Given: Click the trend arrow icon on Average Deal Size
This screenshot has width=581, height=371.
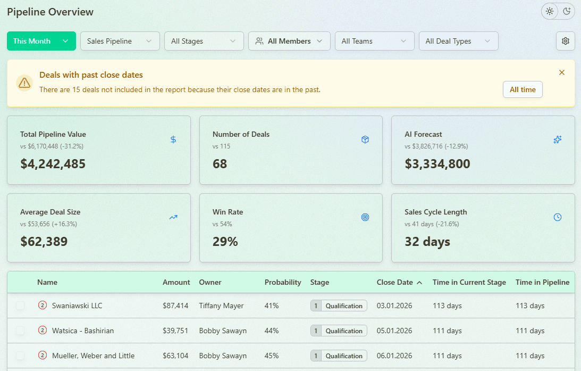Looking at the screenshot, I should click(173, 217).
